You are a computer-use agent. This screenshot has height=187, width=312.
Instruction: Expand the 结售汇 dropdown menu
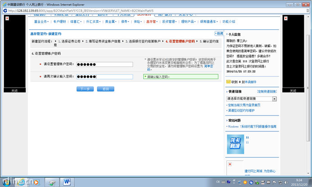pyautogui.click(x=76, y=22)
